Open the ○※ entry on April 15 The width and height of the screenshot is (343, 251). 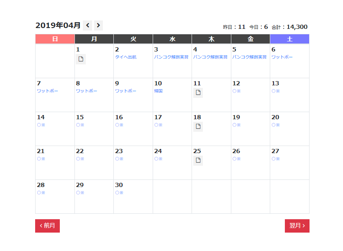[x=80, y=125]
